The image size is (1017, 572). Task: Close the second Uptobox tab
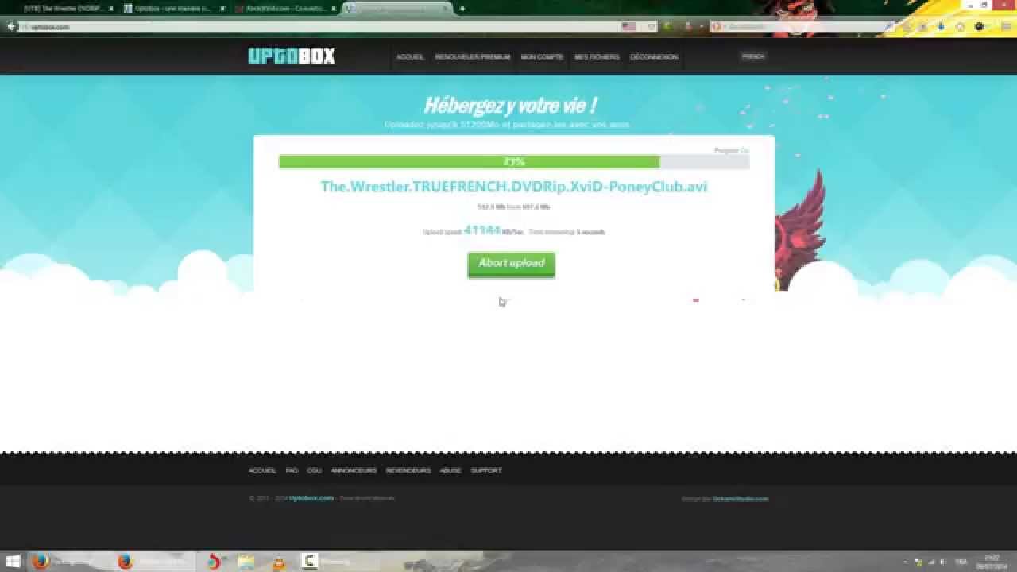coord(222,8)
